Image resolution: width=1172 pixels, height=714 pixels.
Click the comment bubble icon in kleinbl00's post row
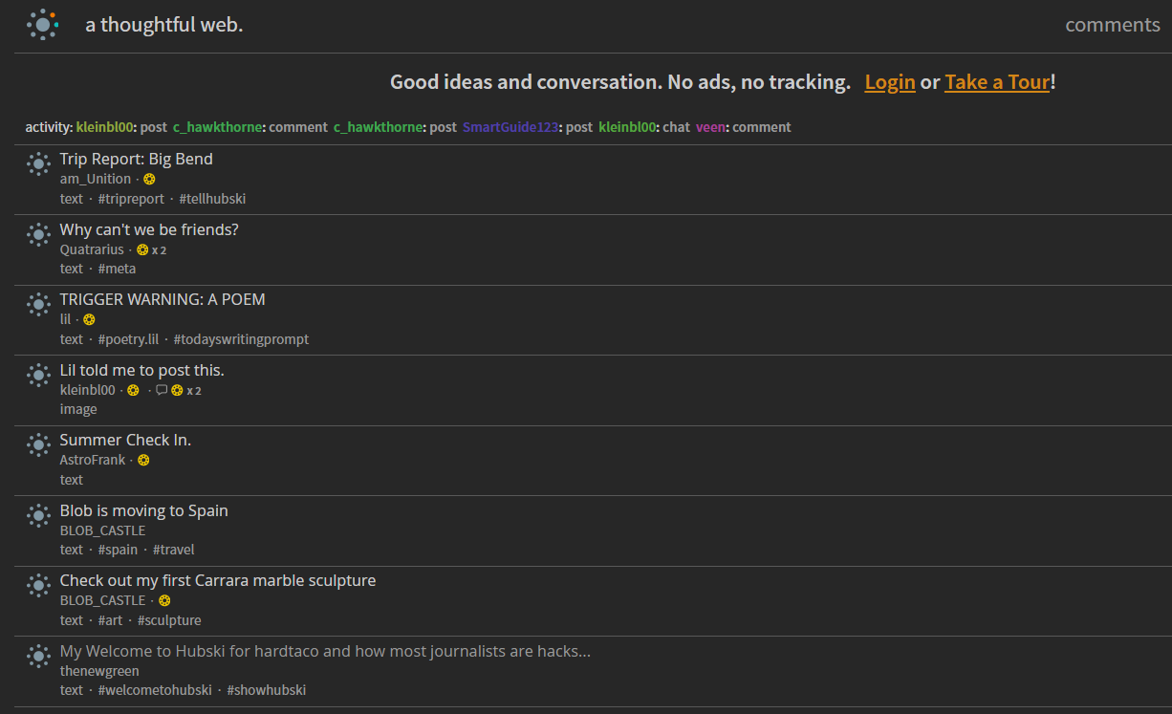pyautogui.click(x=162, y=390)
